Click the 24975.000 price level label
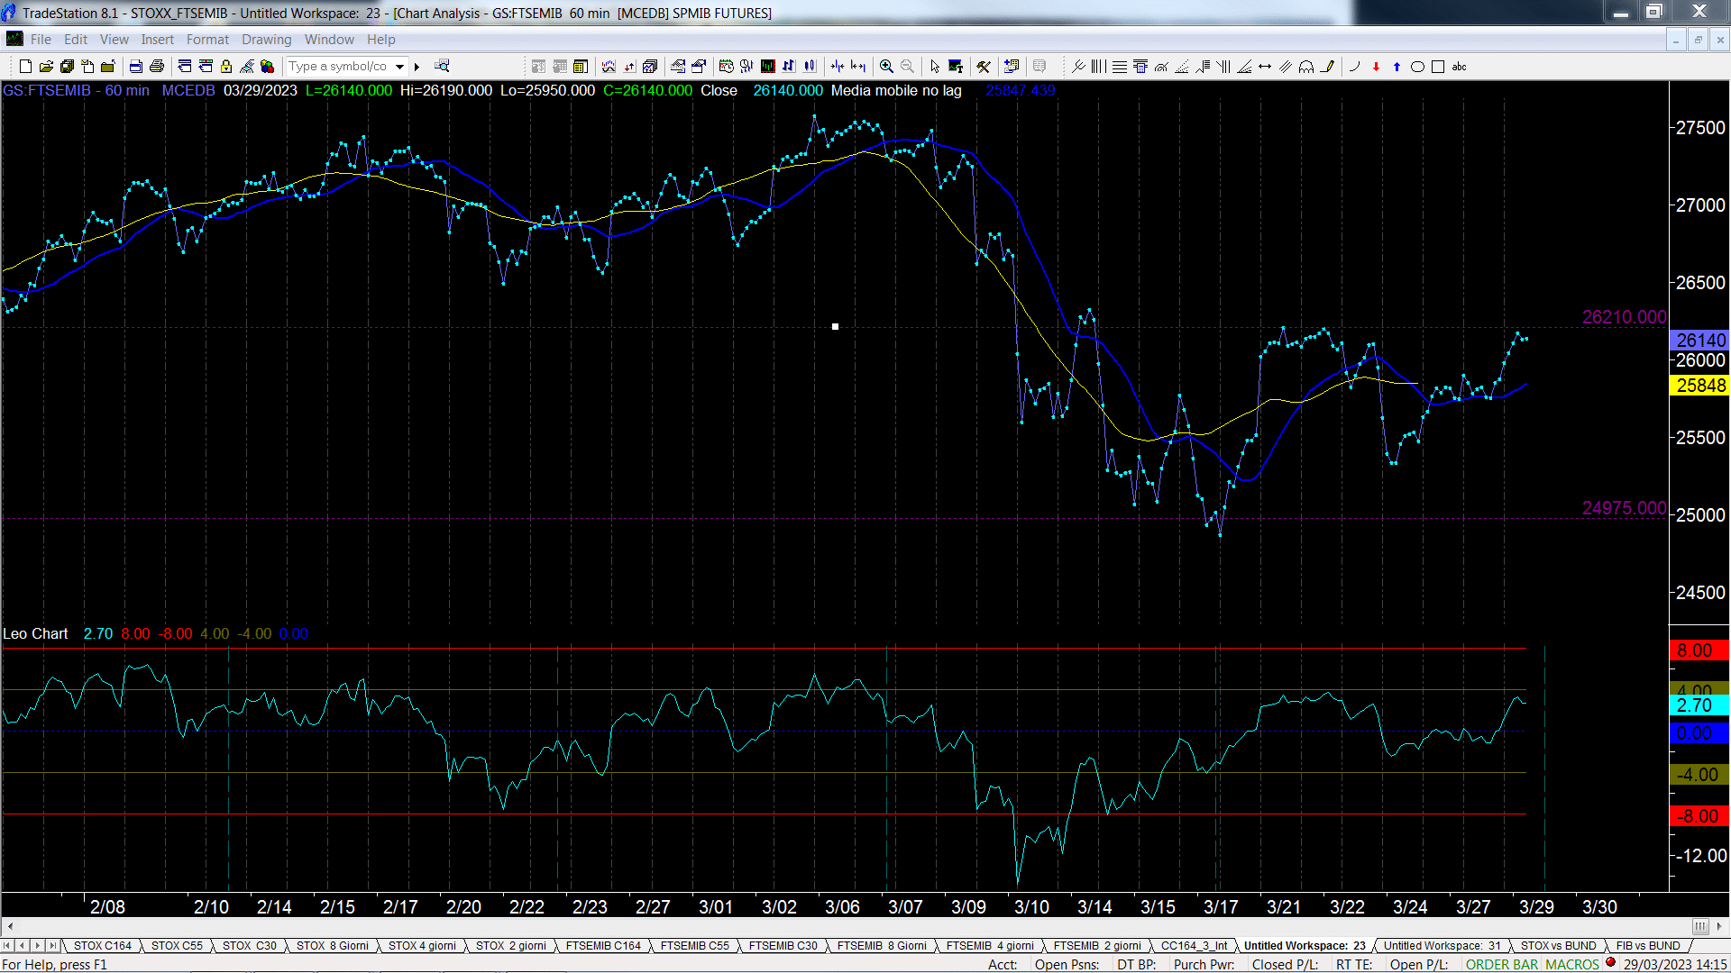 click(1624, 508)
